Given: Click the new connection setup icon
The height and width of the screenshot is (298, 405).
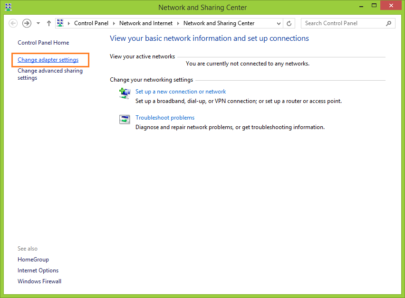Looking at the screenshot, I should pyautogui.click(x=125, y=93).
